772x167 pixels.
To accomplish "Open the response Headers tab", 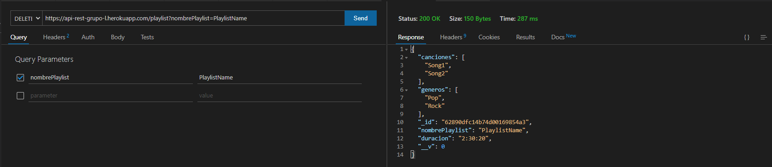I will click(x=453, y=37).
